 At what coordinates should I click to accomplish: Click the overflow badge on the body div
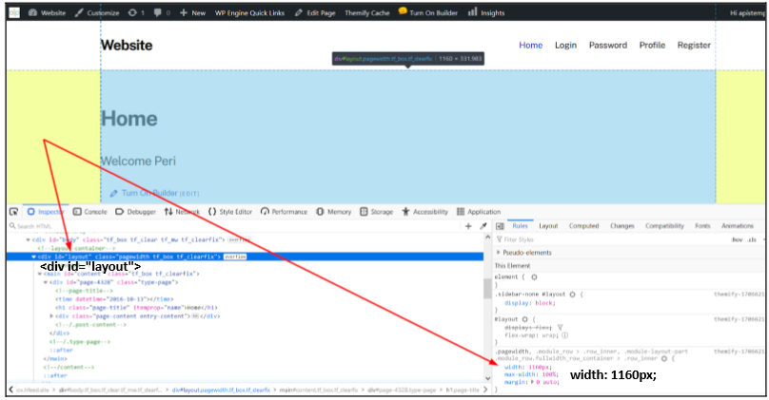pos(239,239)
